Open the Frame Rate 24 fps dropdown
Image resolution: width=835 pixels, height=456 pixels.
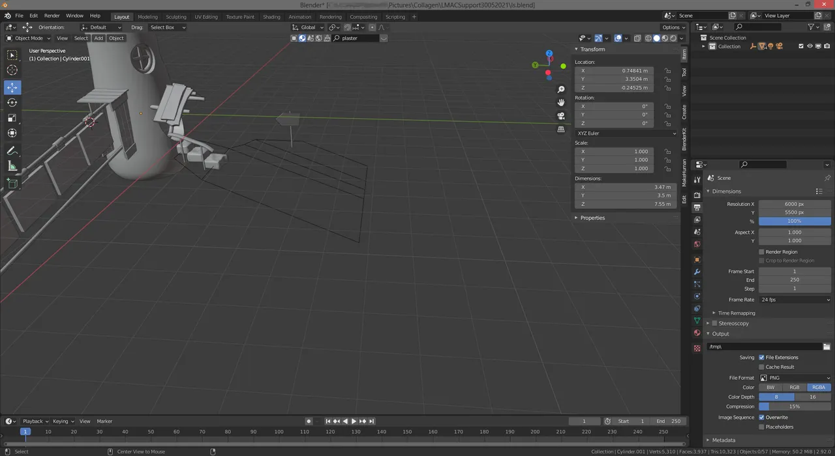(795, 300)
